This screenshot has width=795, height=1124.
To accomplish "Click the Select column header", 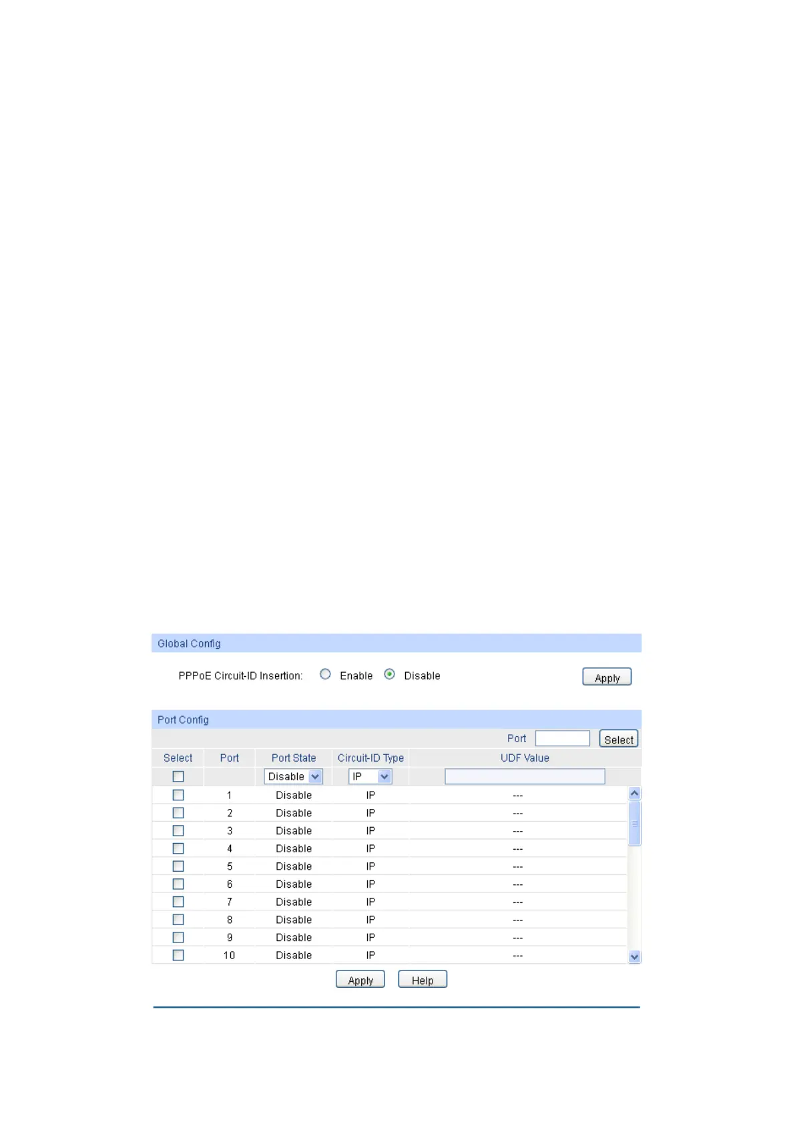I will [x=178, y=758].
